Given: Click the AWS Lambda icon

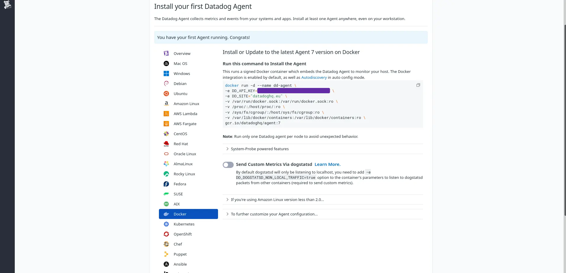Looking at the screenshot, I should click(166, 114).
